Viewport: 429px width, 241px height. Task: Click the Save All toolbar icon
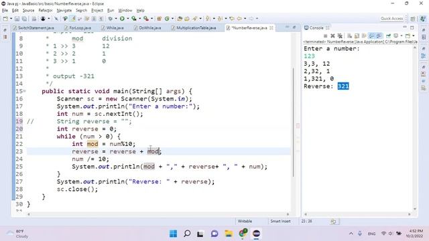click(24, 19)
